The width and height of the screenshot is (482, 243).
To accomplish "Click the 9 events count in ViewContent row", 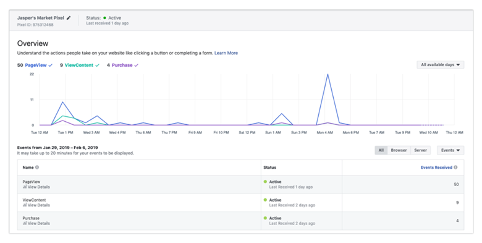I will click(x=457, y=202).
